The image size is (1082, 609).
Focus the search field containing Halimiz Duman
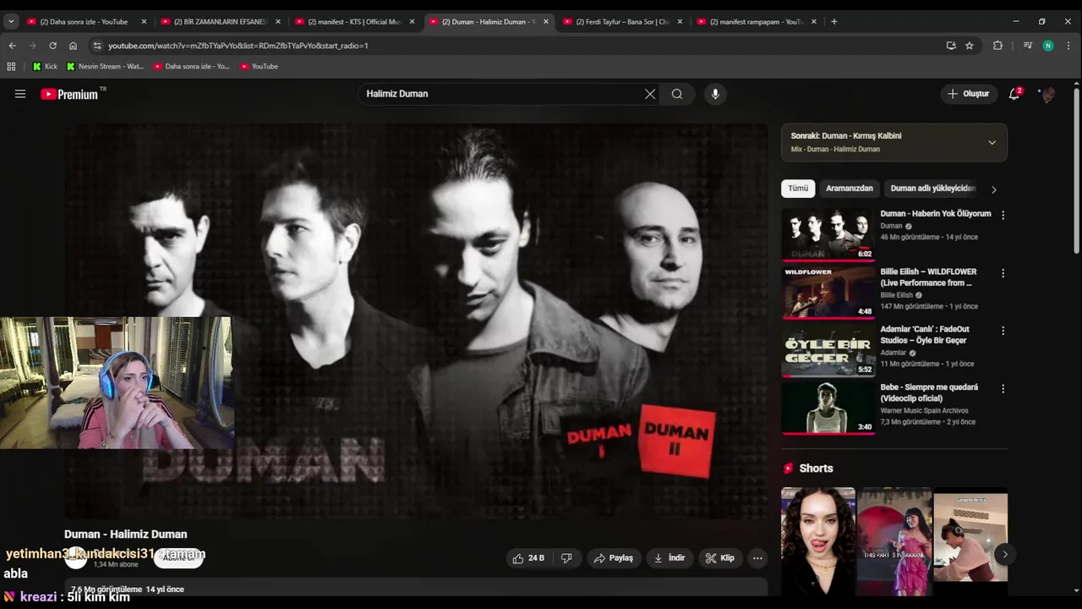(499, 94)
